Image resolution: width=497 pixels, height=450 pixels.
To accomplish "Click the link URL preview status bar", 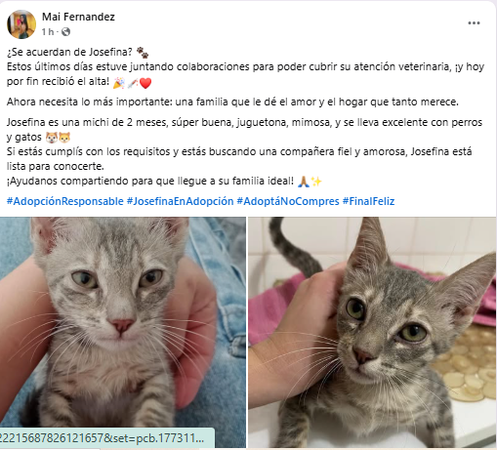I will click(x=107, y=438).
